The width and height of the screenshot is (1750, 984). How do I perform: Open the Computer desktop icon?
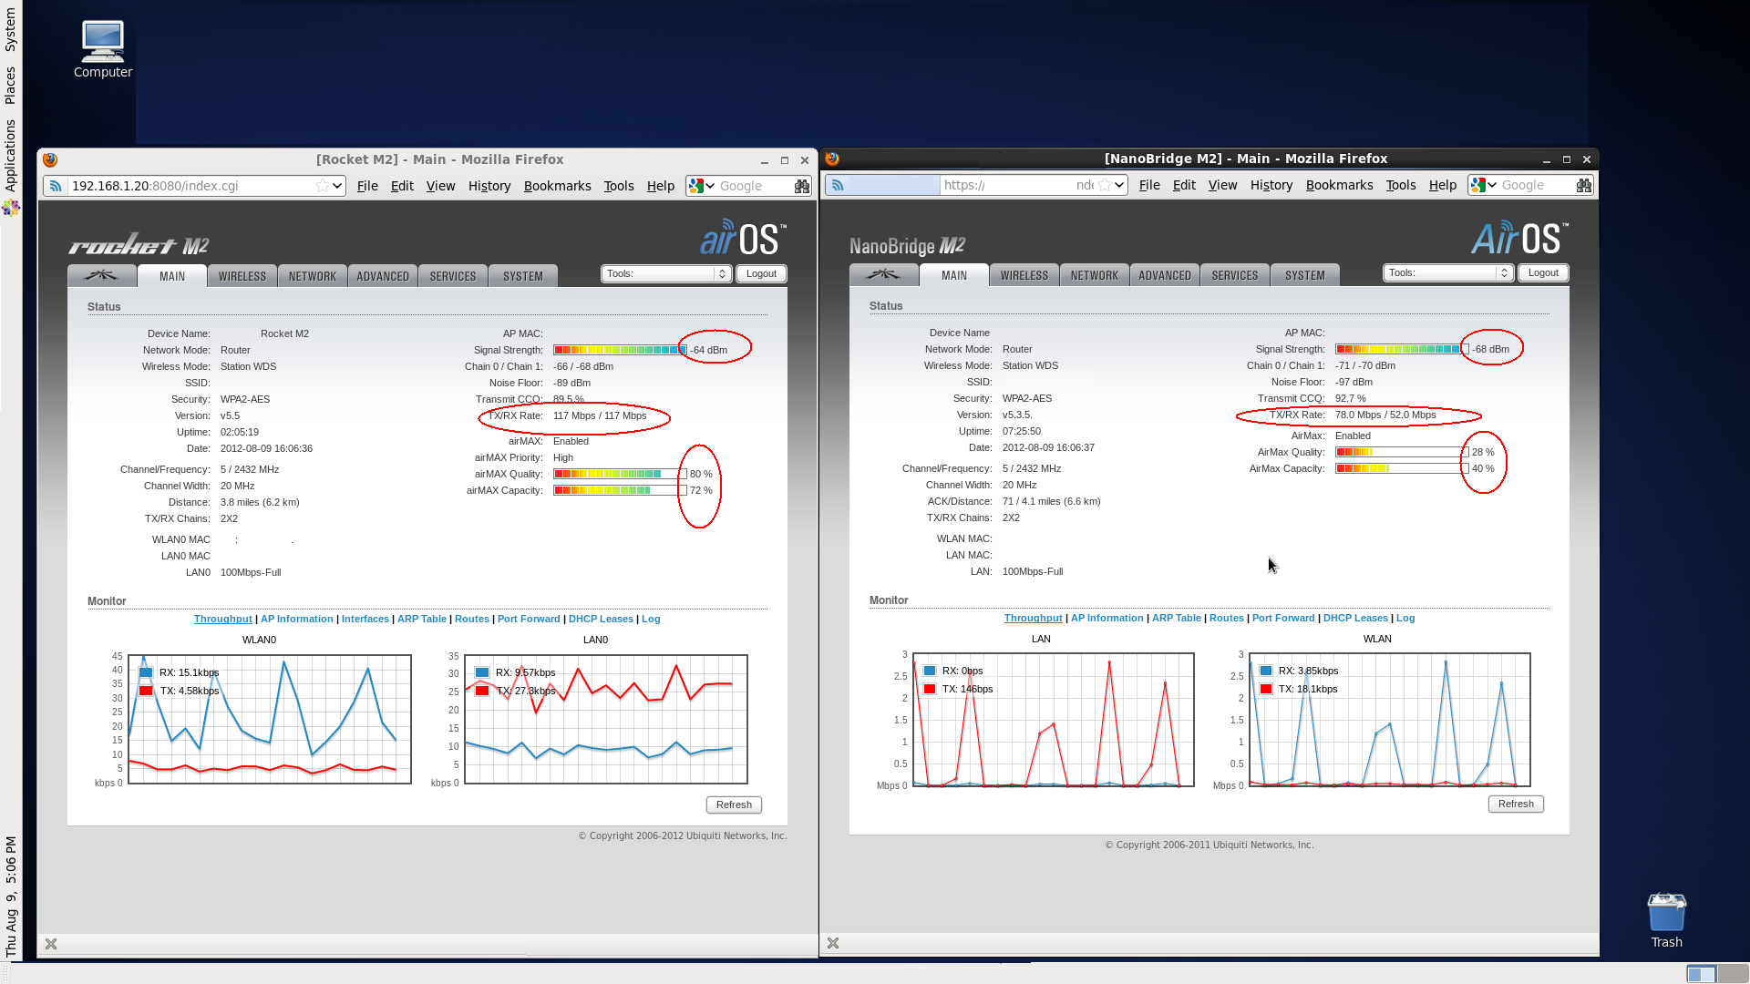102,49
